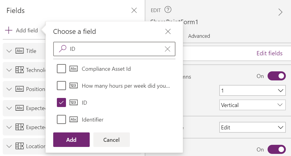
Task: Open the default mode dropdown showing Edit
Action: click(x=252, y=127)
